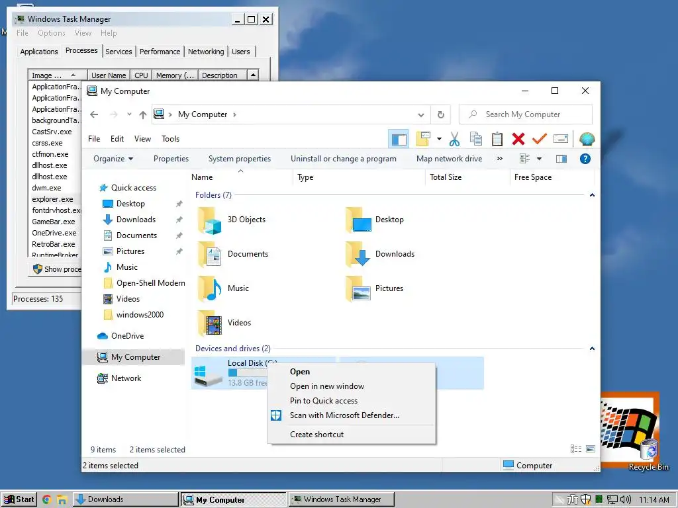Select 3D Objects folder icon
678x508 pixels.
210,220
